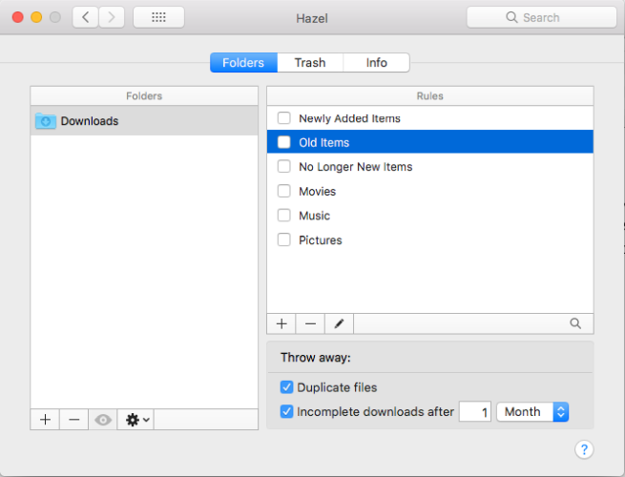Click the Rules column header
Screen dimensions: 625x477
430,96
